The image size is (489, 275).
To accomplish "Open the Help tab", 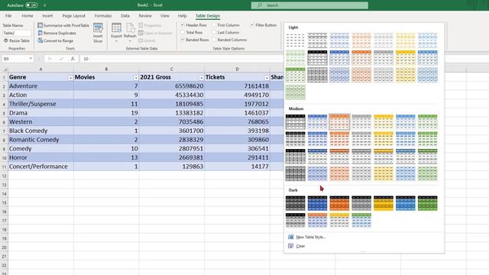I will click(x=182, y=15).
